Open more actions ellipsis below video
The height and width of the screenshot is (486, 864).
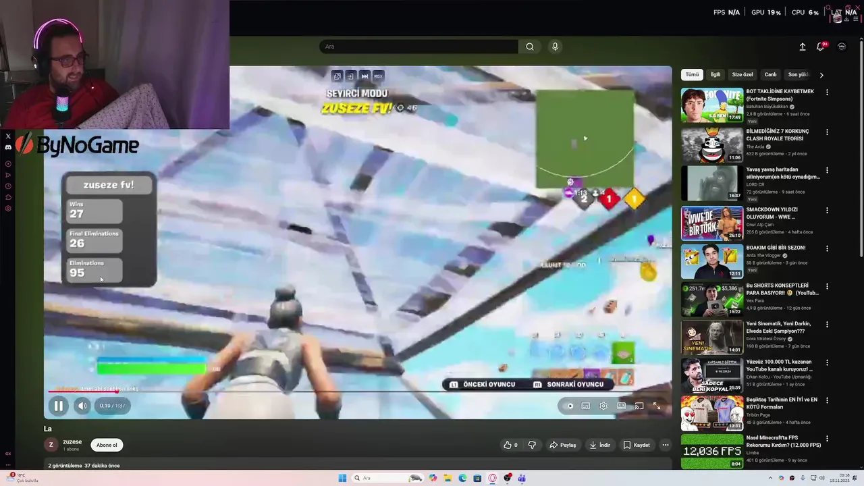[666, 445]
